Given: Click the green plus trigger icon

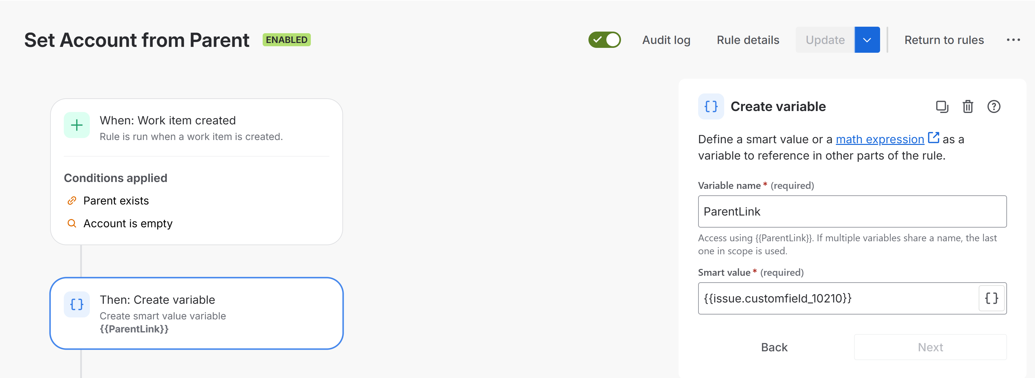Looking at the screenshot, I should click(x=77, y=125).
